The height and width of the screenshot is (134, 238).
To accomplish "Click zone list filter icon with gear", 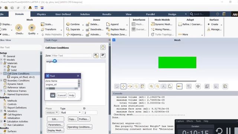I will click(96, 55).
